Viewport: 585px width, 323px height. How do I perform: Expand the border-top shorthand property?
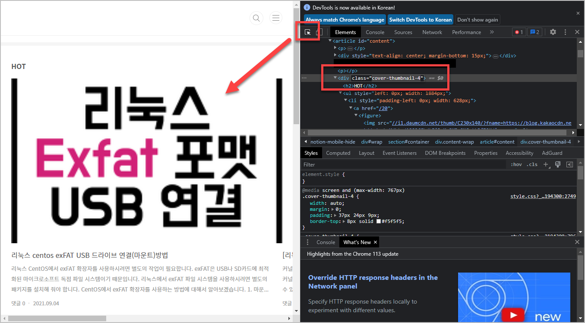[344, 221]
